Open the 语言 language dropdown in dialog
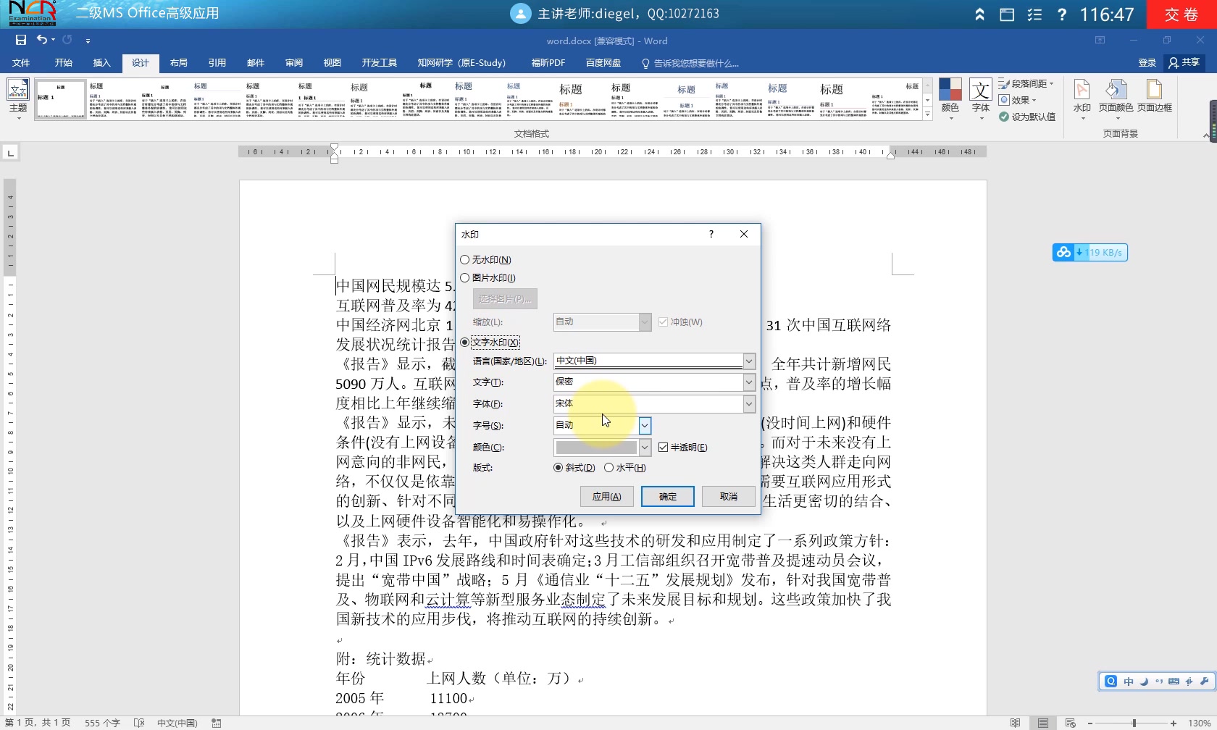The image size is (1217, 730). [x=748, y=360]
